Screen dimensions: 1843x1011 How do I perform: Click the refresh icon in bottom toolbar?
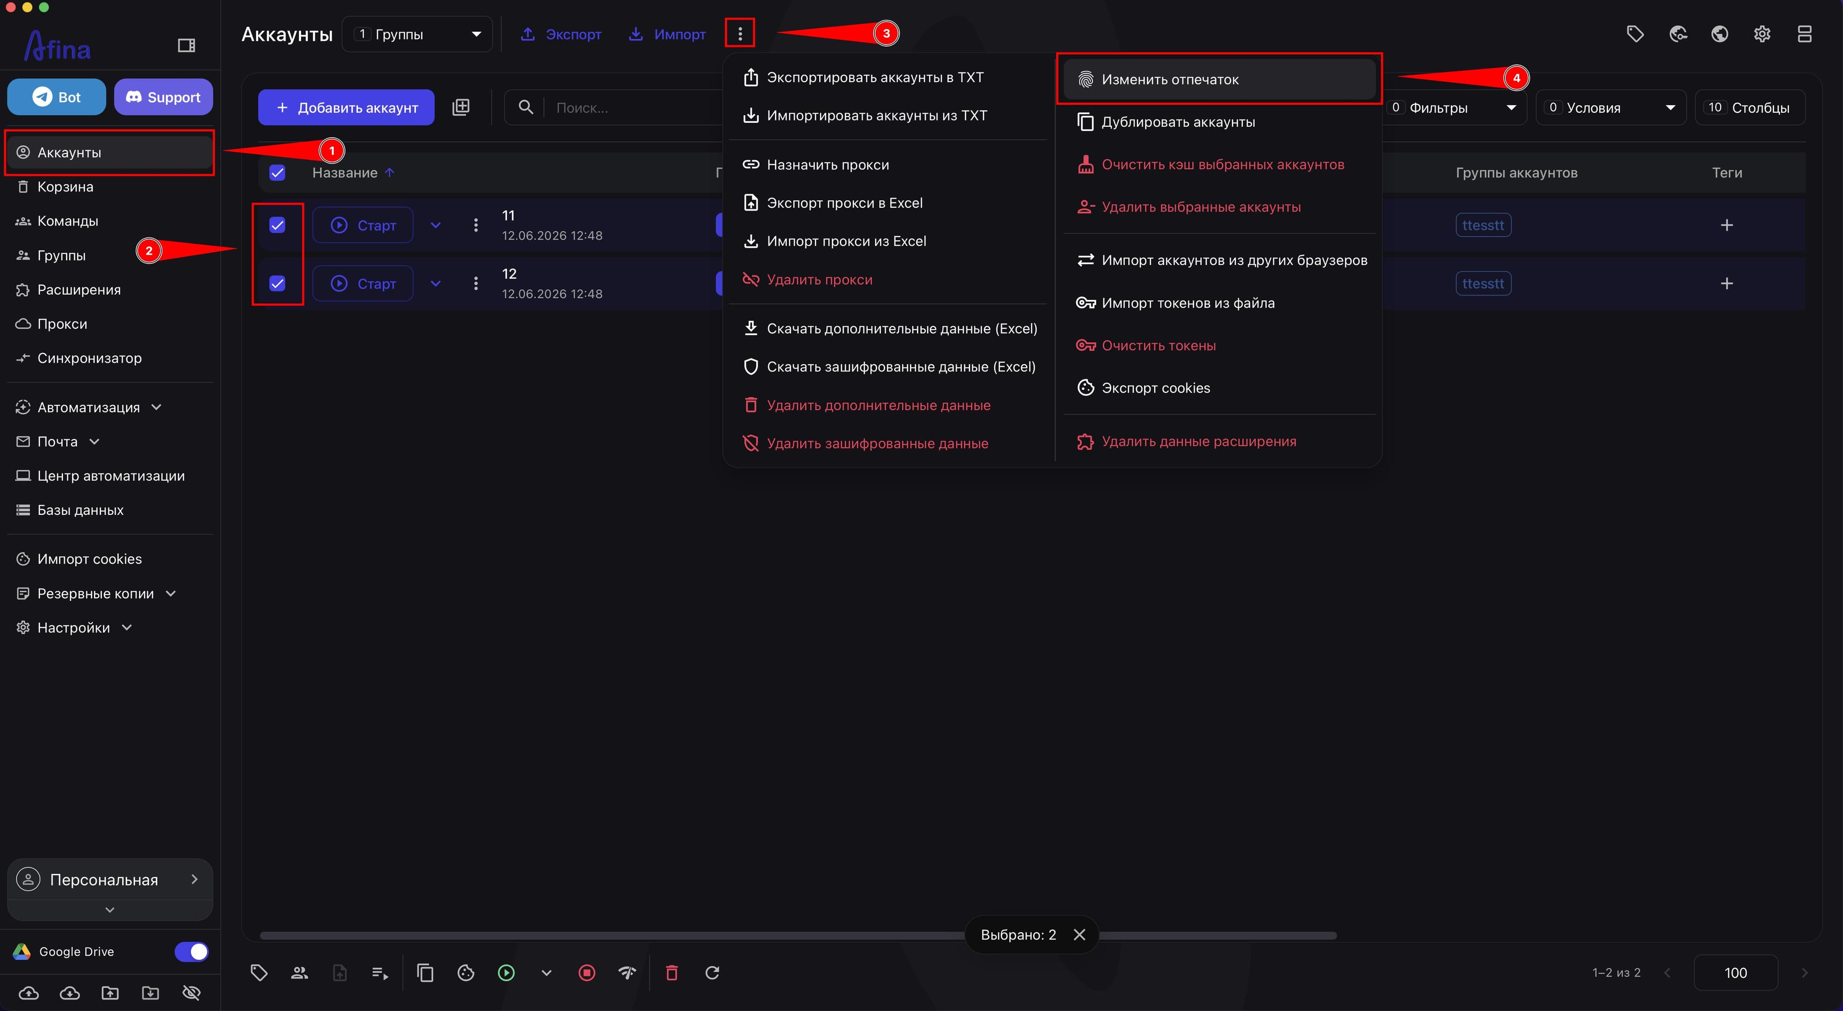pos(712,972)
